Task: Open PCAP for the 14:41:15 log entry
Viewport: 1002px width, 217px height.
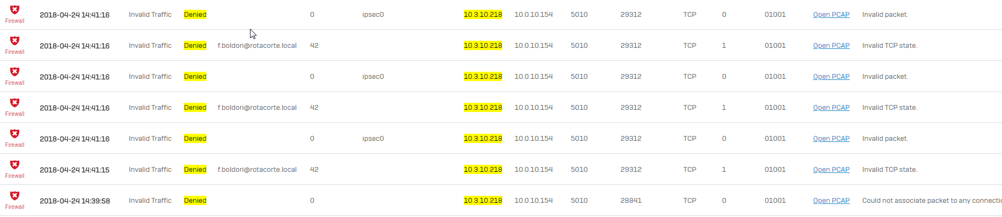Action: point(831,170)
